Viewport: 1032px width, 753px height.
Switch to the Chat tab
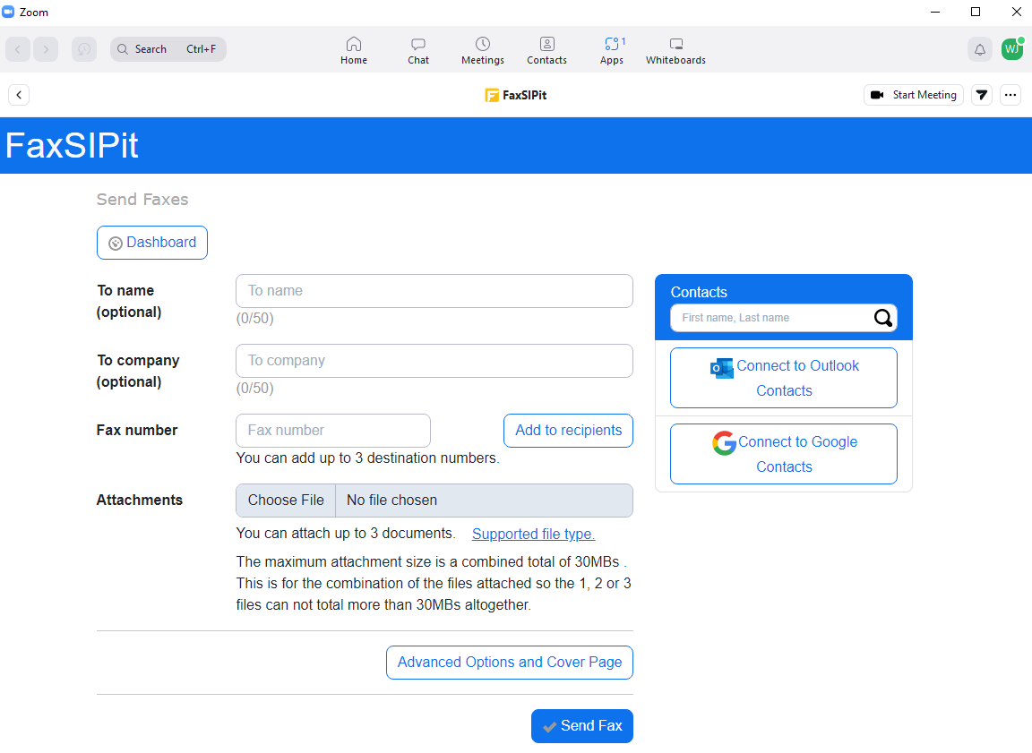tap(418, 50)
